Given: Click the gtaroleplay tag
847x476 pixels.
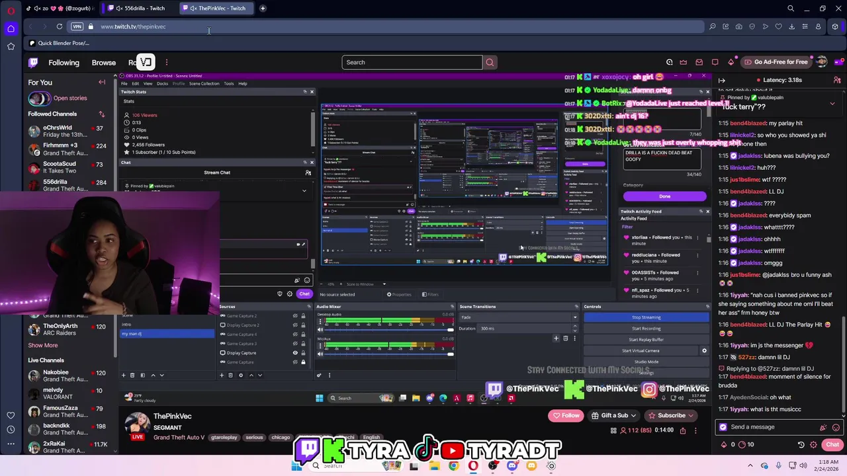Looking at the screenshot, I should [224, 438].
